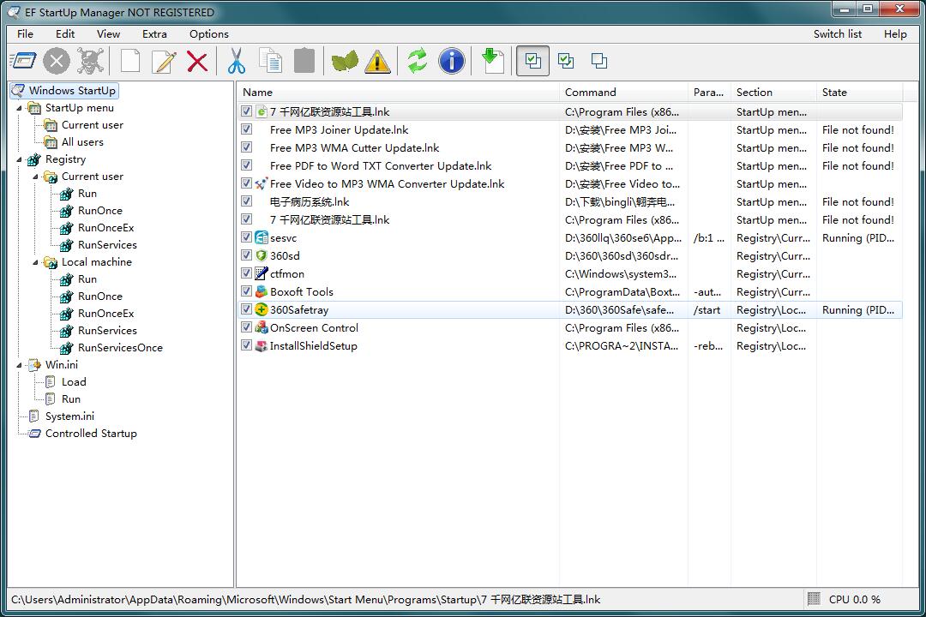Collapse the Local machine tree node
This screenshot has height=617, width=926.
click(x=36, y=262)
